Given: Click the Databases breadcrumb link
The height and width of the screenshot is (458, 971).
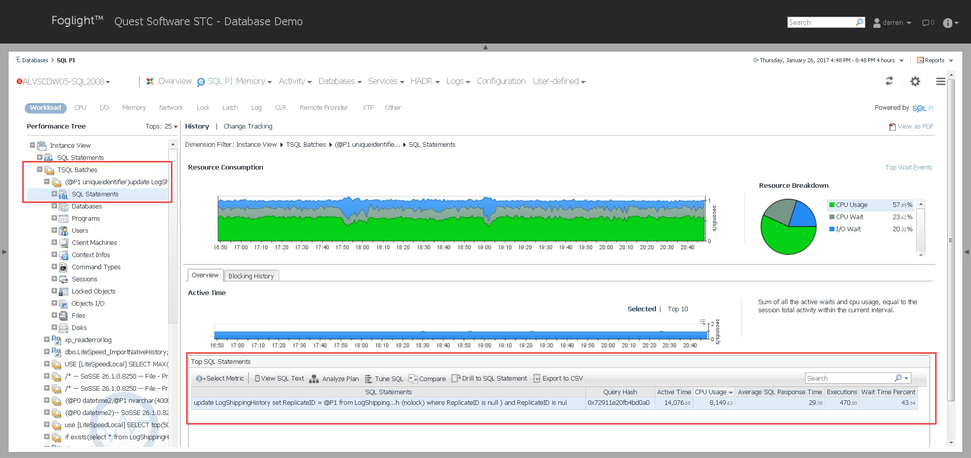Looking at the screenshot, I should pos(35,60).
